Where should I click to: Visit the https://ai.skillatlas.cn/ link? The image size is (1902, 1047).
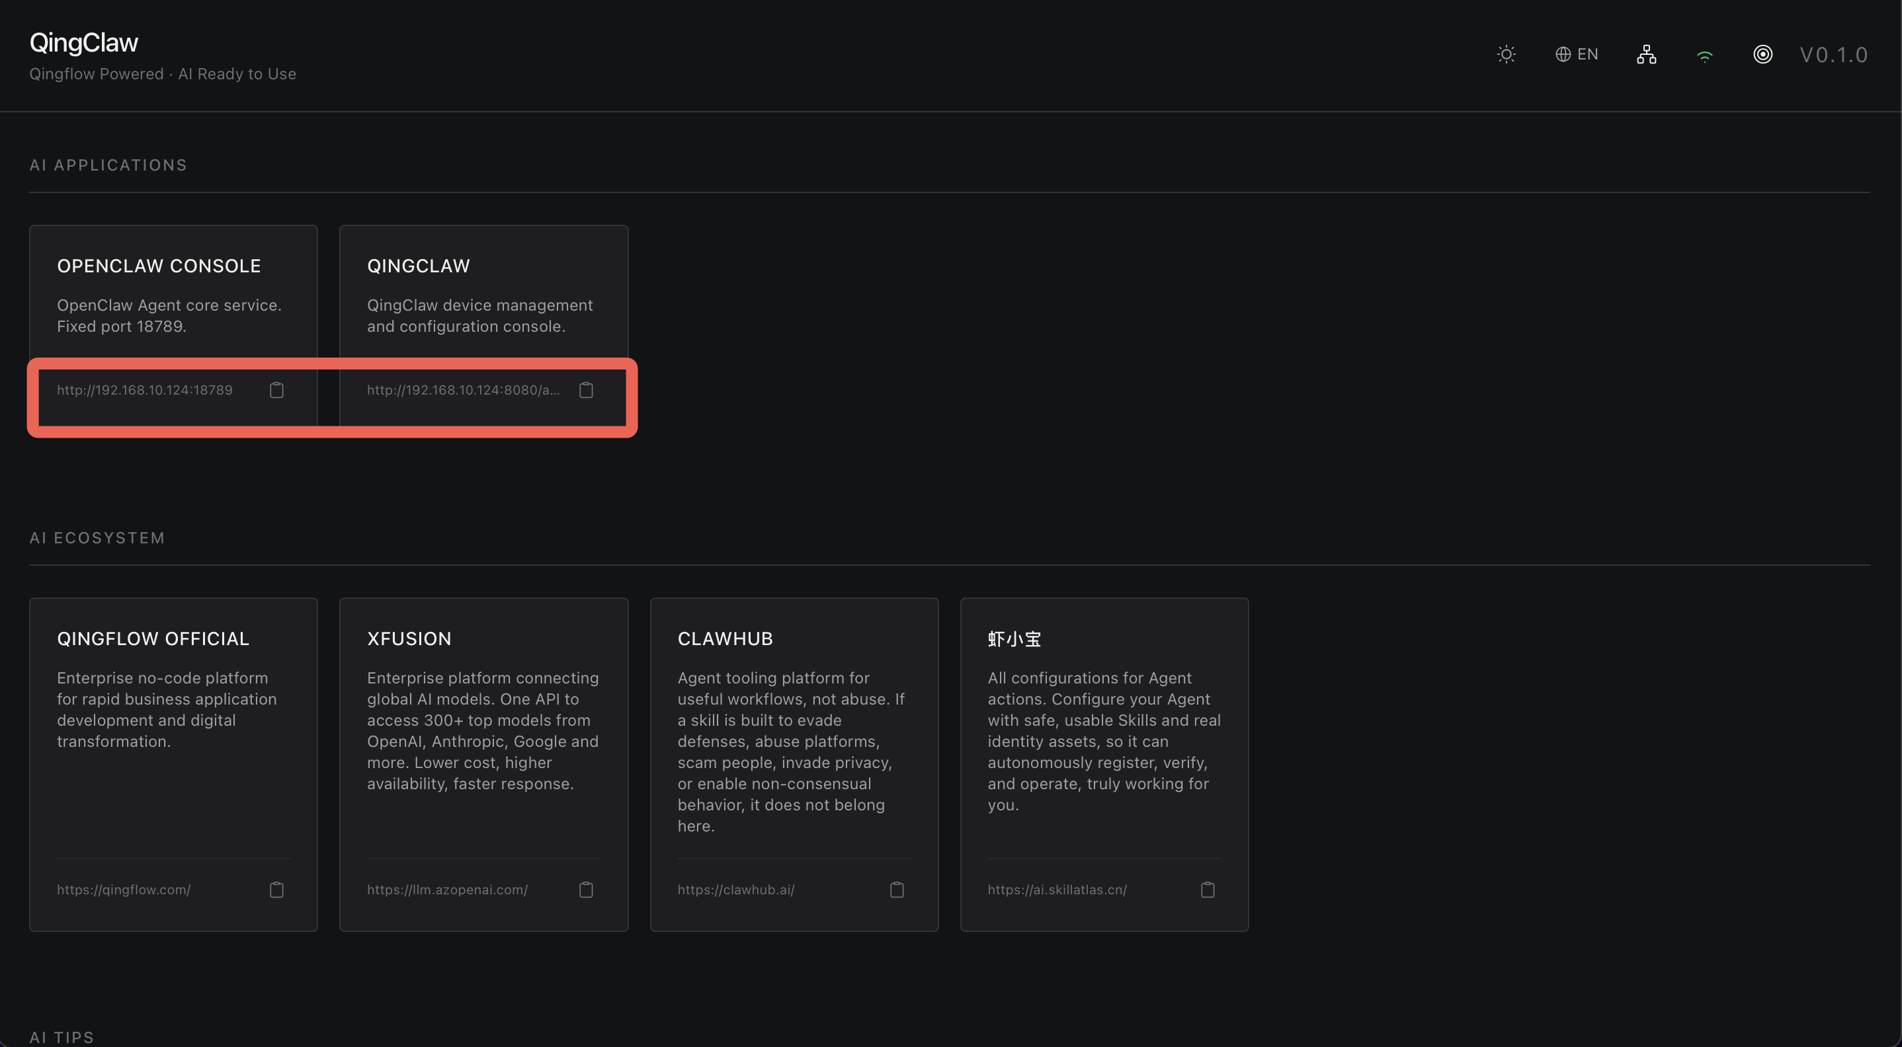[x=1057, y=890]
